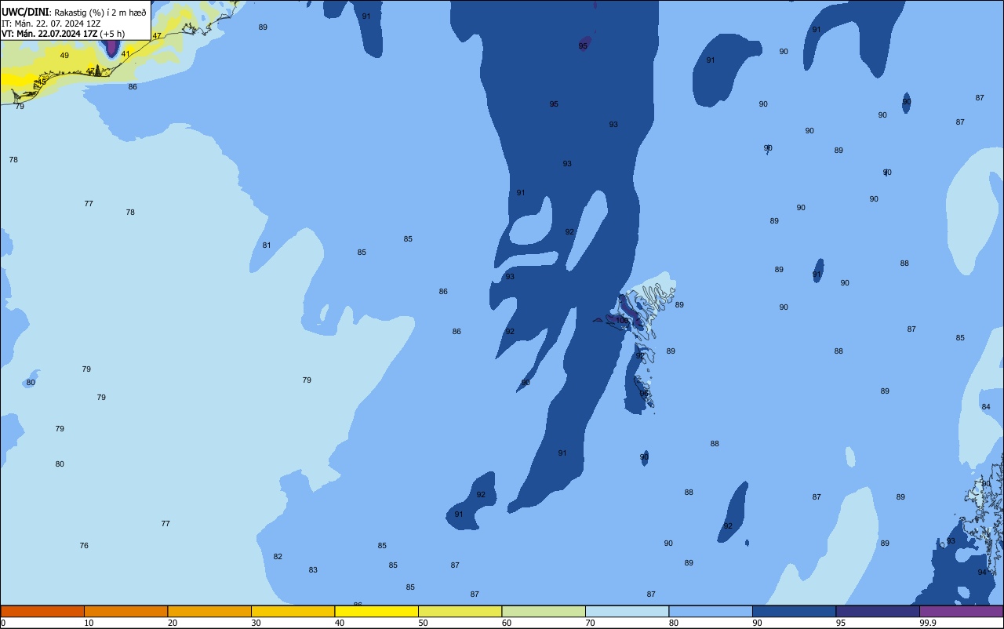Select the bright yellow 40–50 legend swatch
Screen dimensions: 1004x629
pyautogui.click(x=376, y=611)
